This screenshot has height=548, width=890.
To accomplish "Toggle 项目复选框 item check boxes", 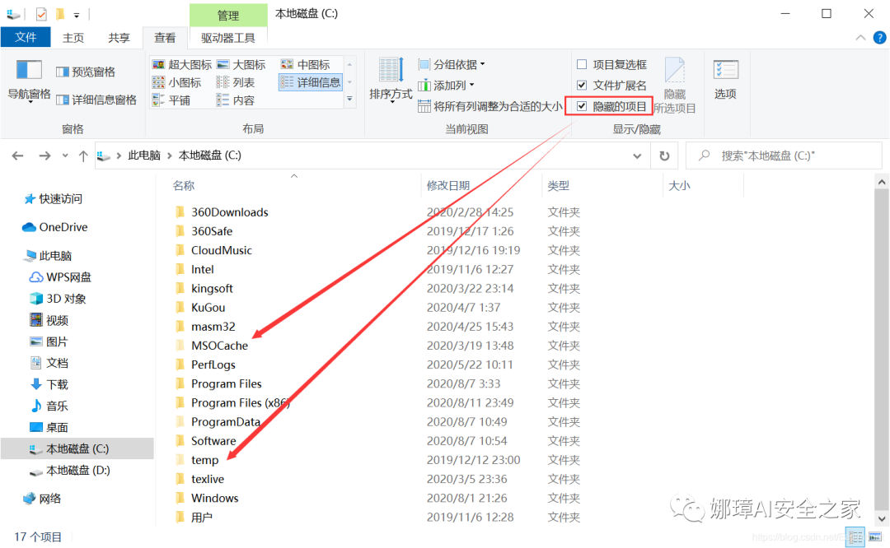I will pos(611,65).
